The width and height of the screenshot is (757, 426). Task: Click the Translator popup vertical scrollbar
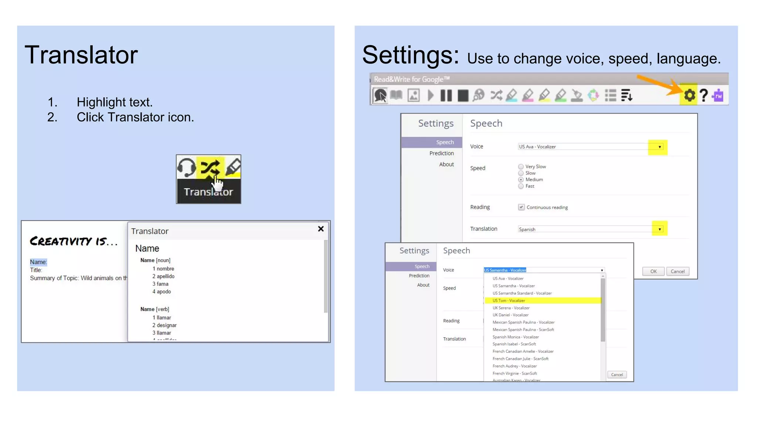pos(326,276)
